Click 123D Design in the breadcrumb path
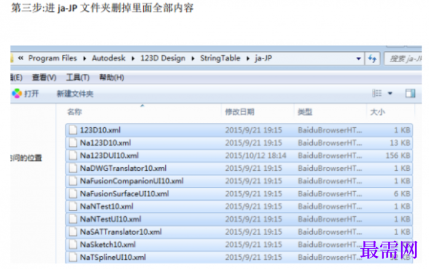Viewport: 429px width, 269px height. pos(163,58)
